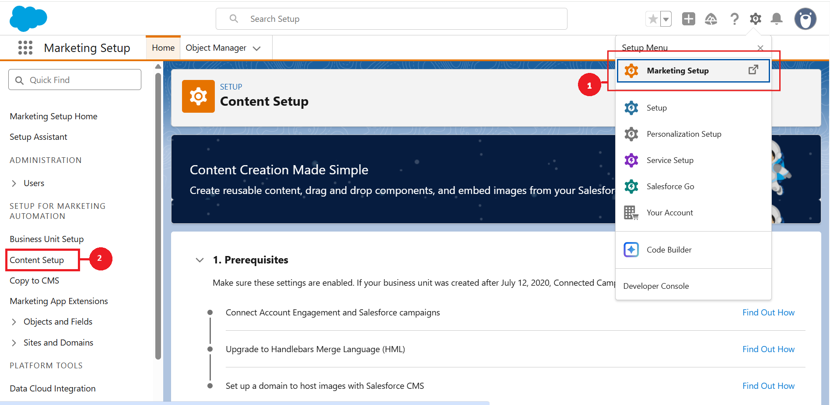Click the Salesforce cloud logo
830x405 pixels.
pyautogui.click(x=28, y=19)
